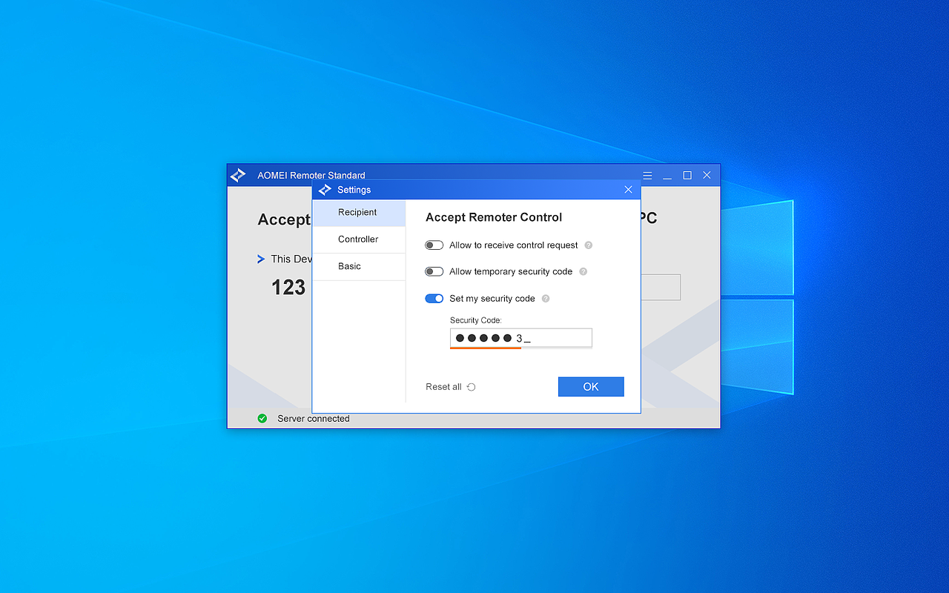
Task: Click the Settings title text
Action: point(354,190)
